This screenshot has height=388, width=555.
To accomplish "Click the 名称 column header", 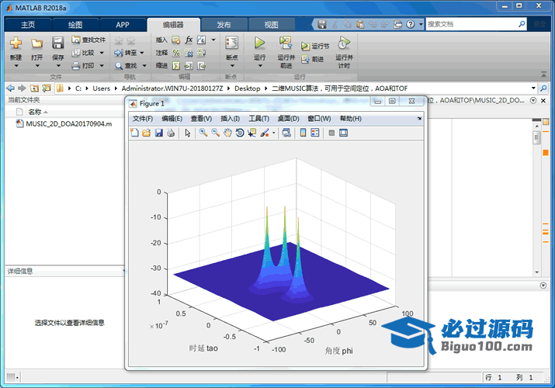I will pos(35,112).
